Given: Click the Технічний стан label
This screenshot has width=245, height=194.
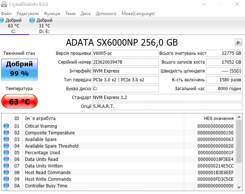Looking at the screenshot, I should click(19, 53).
